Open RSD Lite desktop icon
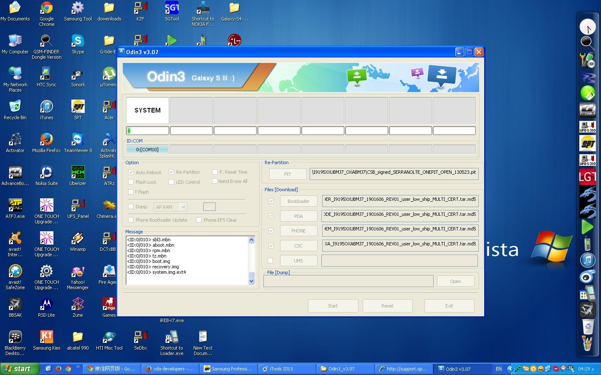 pyautogui.click(x=46, y=307)
